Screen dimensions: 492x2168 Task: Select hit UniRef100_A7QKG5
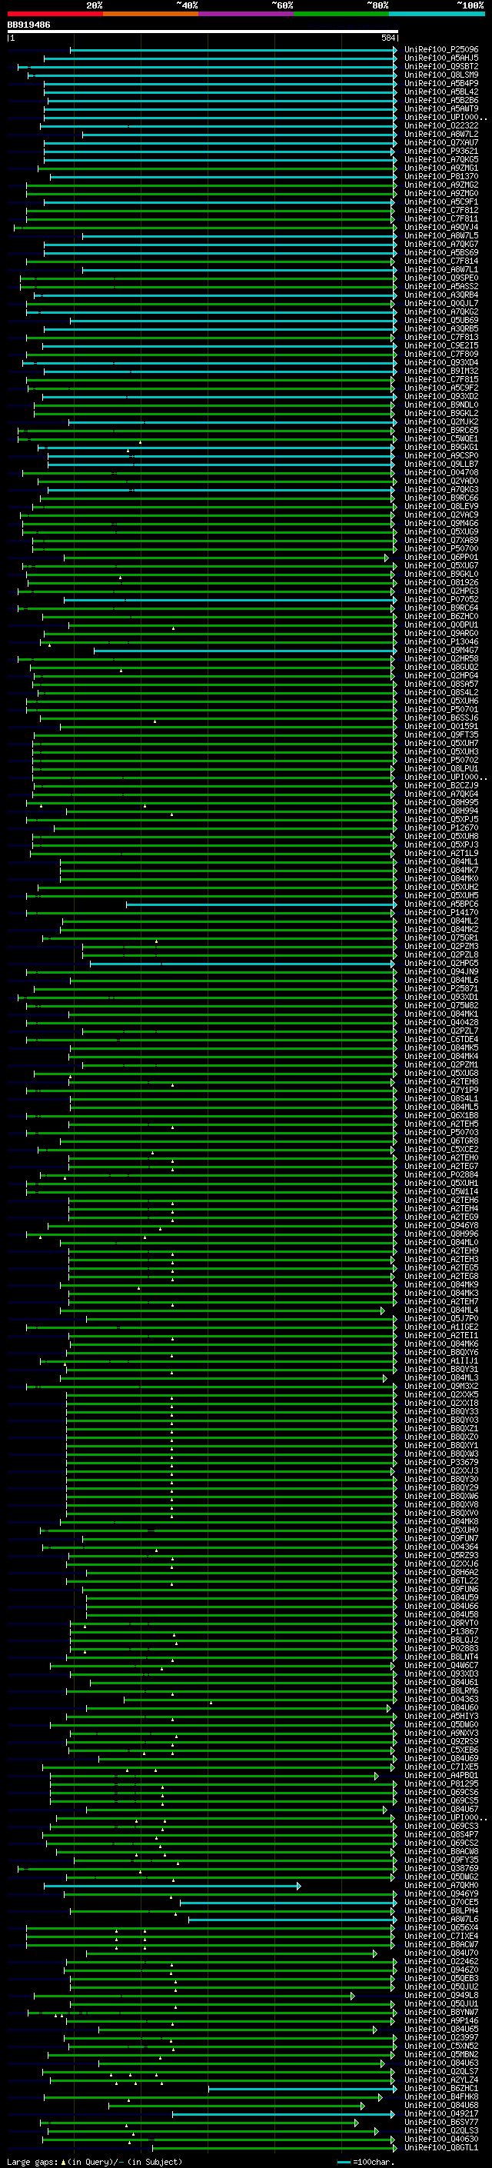coord(440,159)
